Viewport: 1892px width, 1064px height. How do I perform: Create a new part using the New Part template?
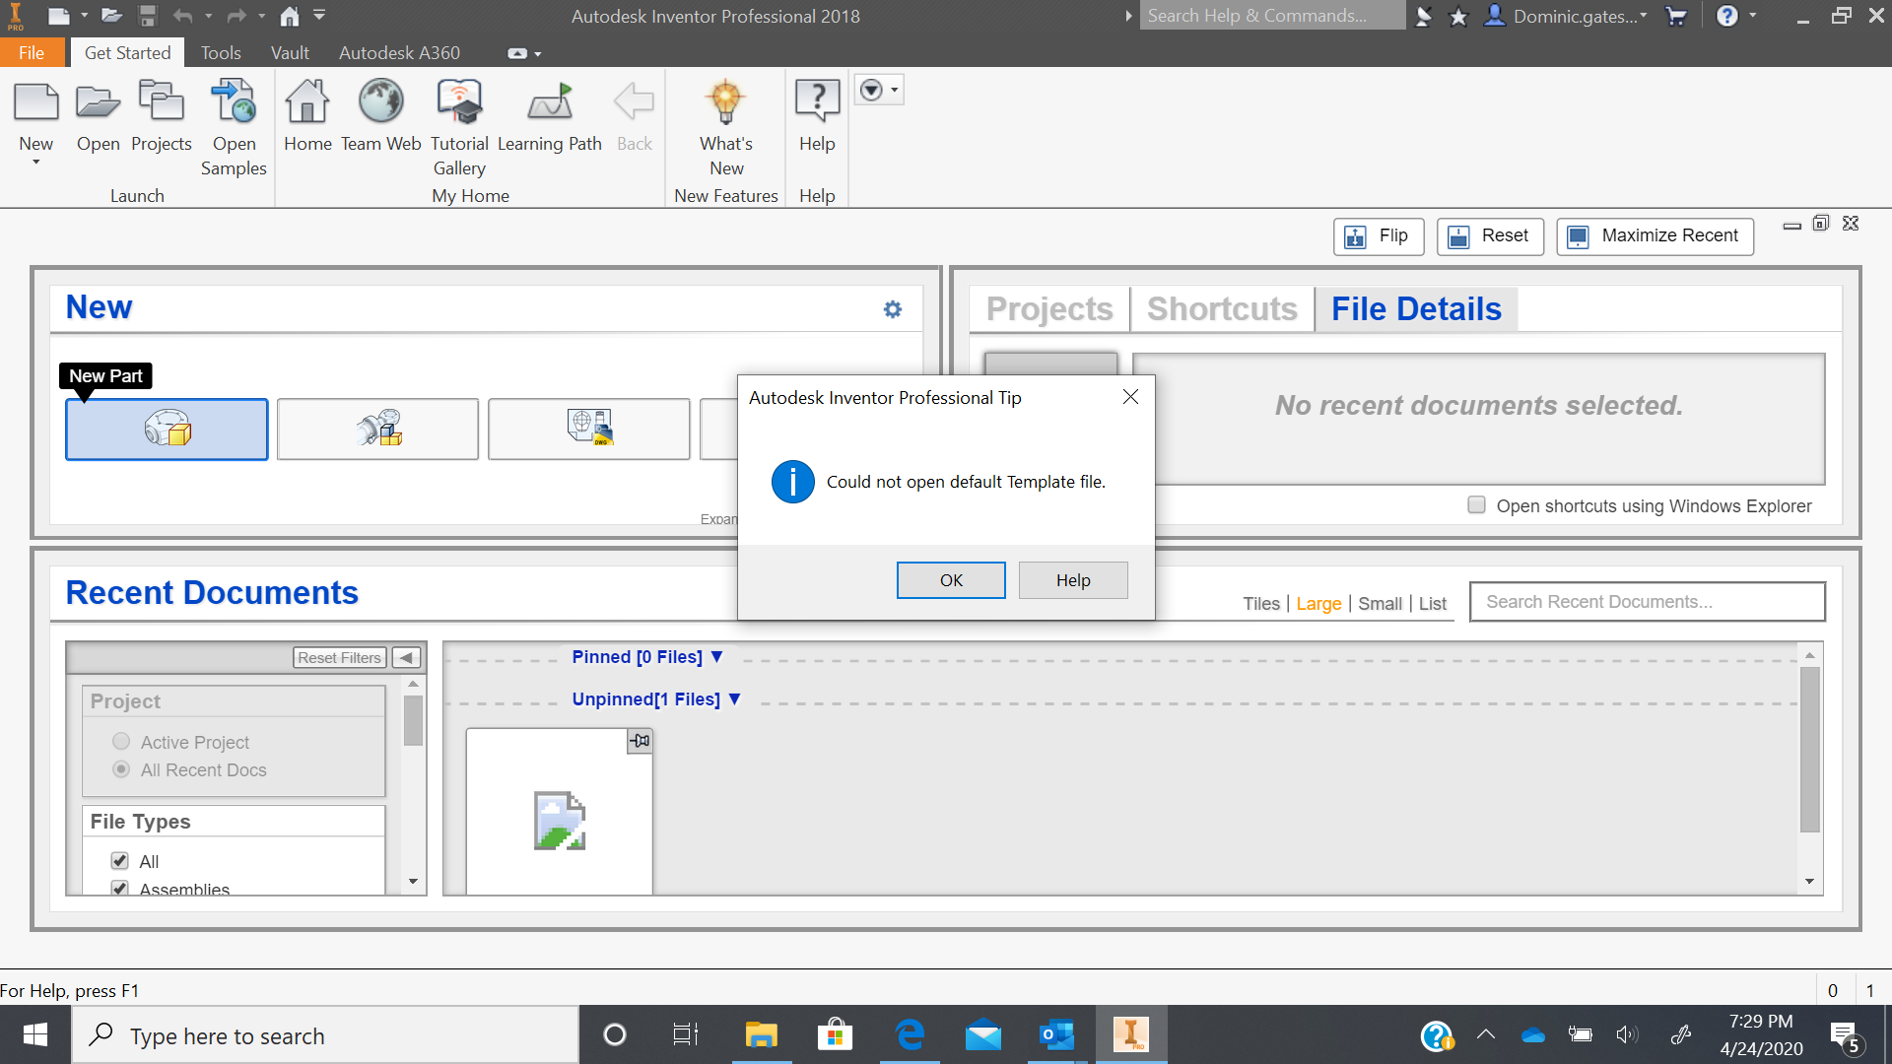pos(166,429)
